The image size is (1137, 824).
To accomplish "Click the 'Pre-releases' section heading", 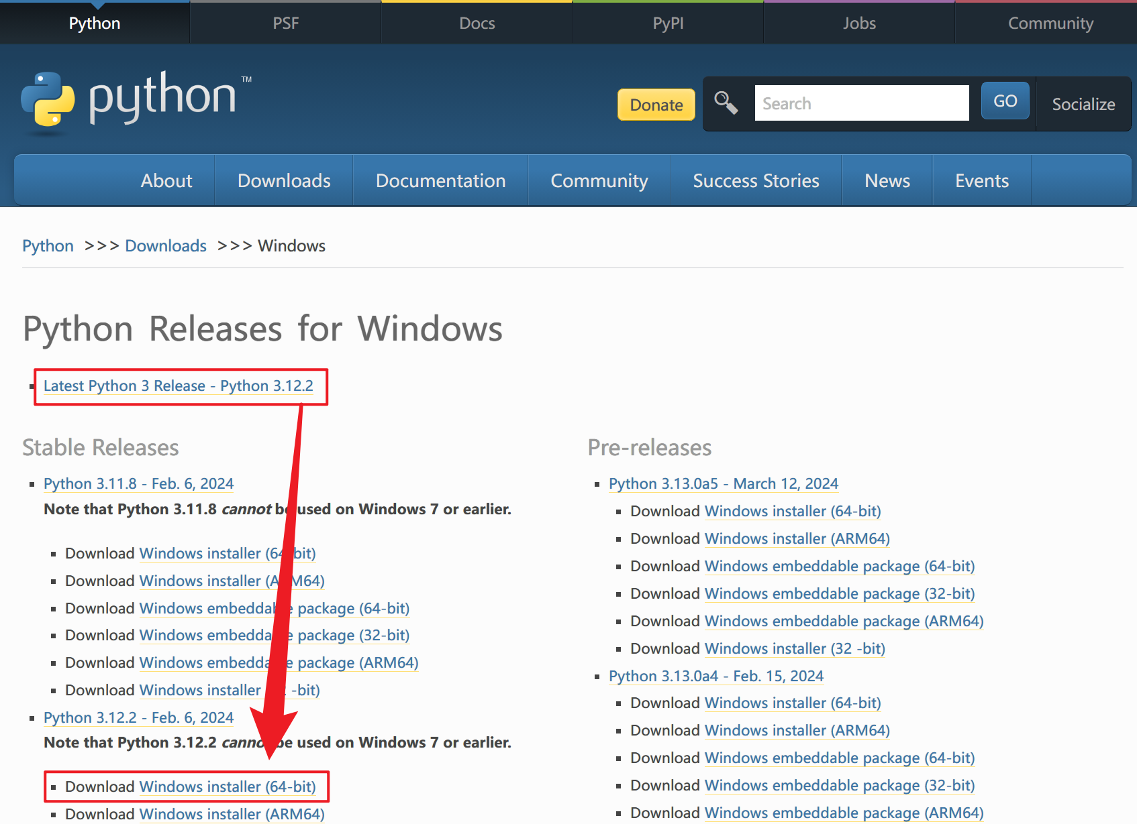I will [650, 447].
